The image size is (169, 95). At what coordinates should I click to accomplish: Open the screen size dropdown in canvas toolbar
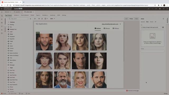point(46,19)
